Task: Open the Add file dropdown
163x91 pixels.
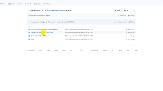Action: pos(127,10)
